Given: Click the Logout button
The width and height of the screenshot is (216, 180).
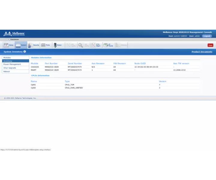Looking at the screenshot, I should coord(207,36).
